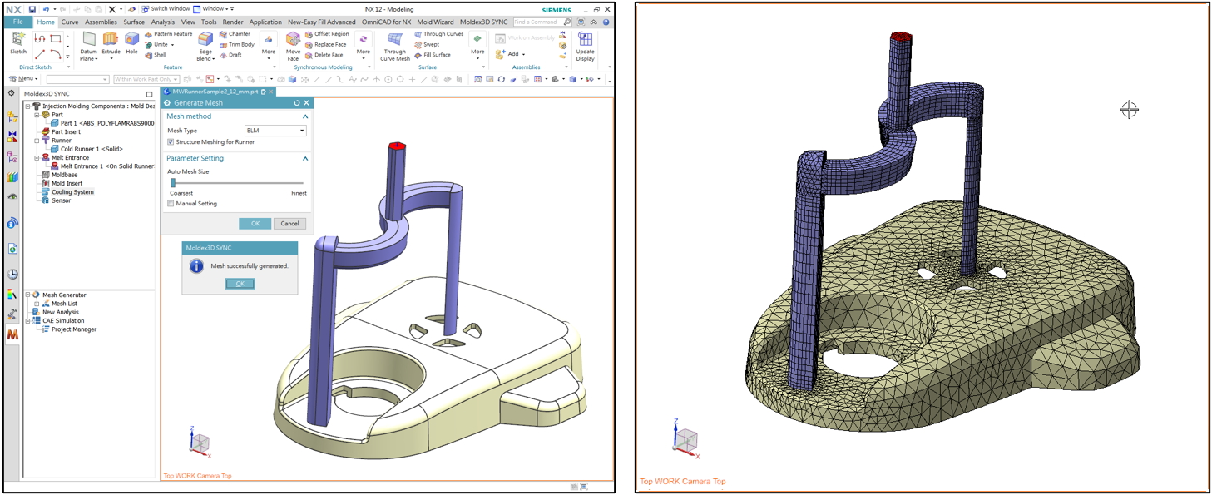Click the Through Curves surface tool
This screenshot has width=1212, height=495.
click(x=438, y=34)
